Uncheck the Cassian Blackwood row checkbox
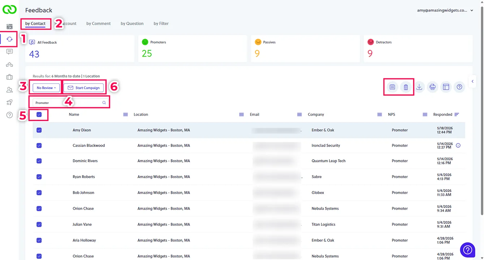The image size is (484, 260). [39, 146]
